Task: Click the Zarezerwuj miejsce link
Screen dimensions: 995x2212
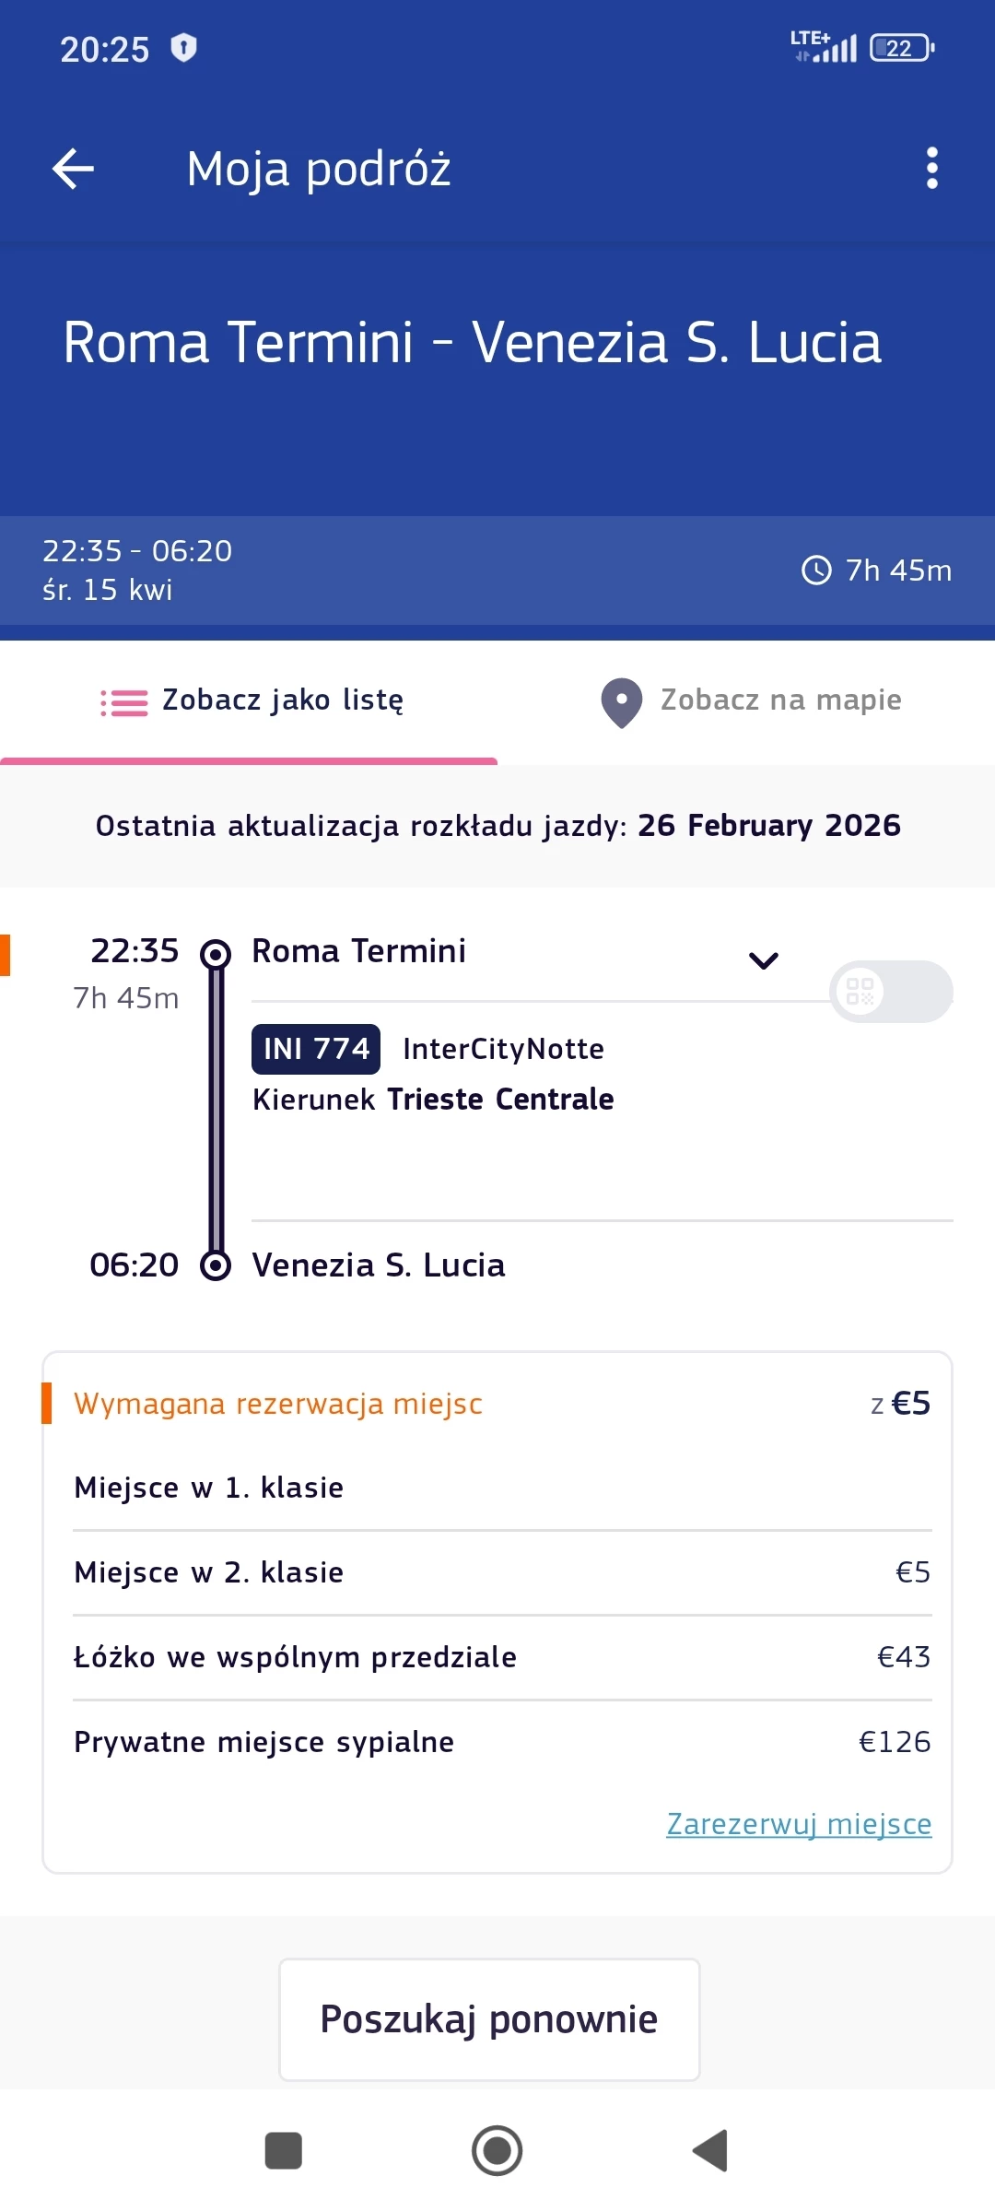Action: coord(799,1824)
